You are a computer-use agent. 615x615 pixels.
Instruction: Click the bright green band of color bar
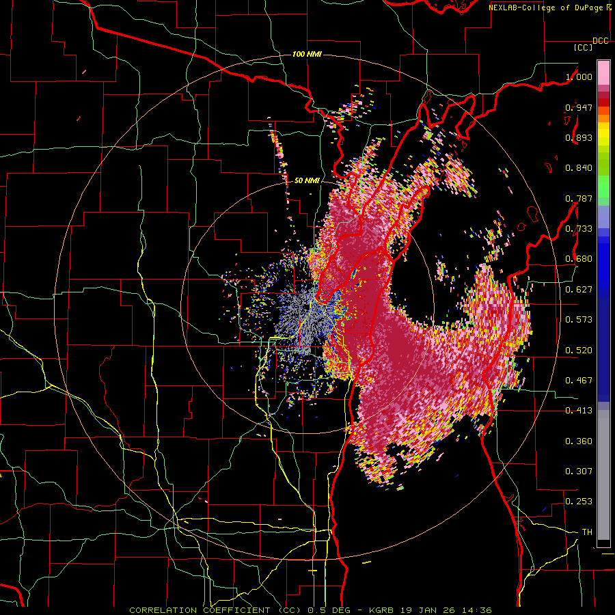point(603,187)
